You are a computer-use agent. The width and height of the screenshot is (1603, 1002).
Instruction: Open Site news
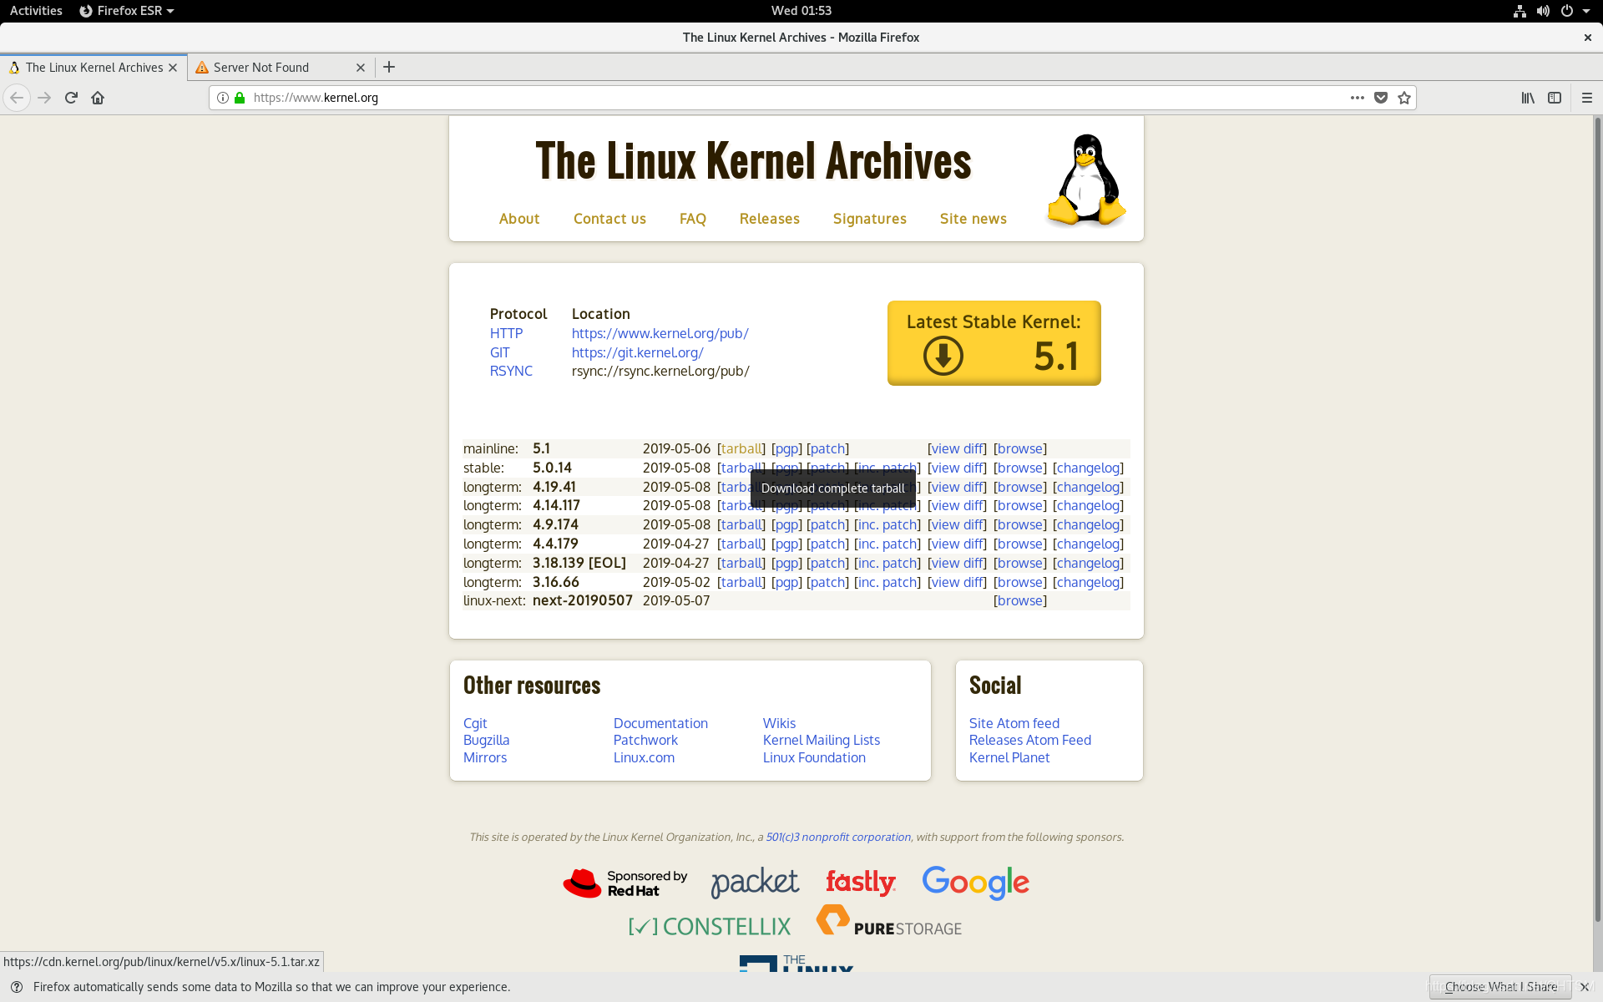tap(973, 219)
